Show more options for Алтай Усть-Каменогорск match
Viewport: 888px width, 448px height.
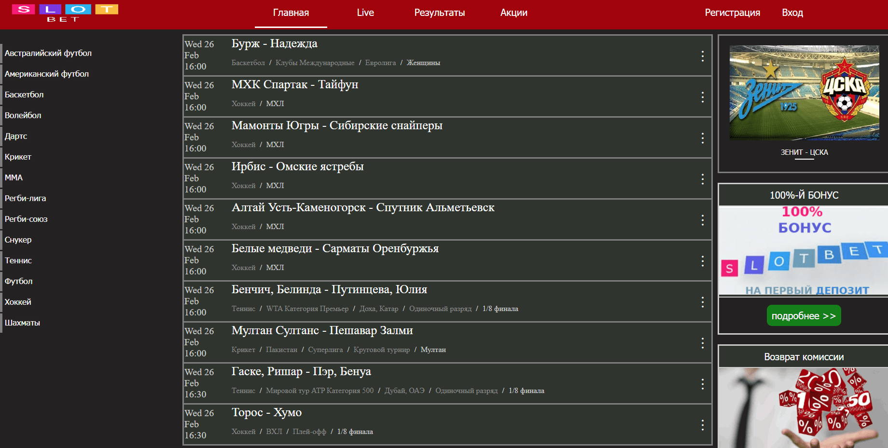point(702,220)
